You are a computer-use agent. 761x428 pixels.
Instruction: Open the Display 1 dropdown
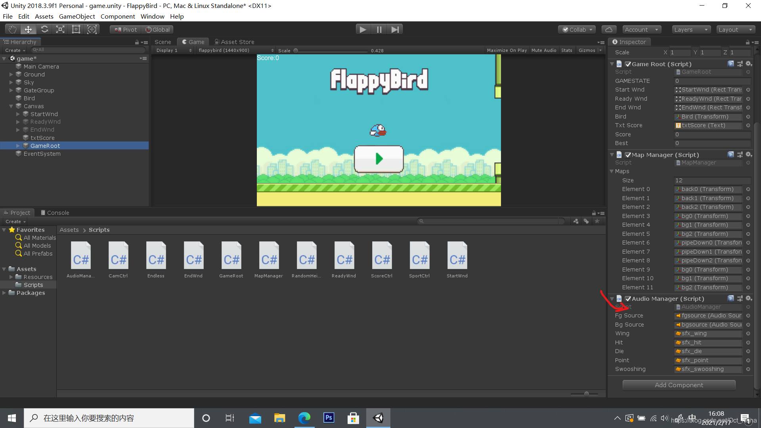tap(174, 50)
